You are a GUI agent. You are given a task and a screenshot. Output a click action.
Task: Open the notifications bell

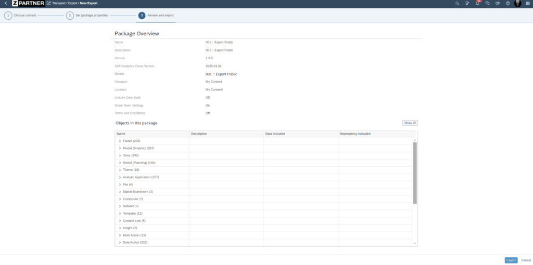coord(477,3)
